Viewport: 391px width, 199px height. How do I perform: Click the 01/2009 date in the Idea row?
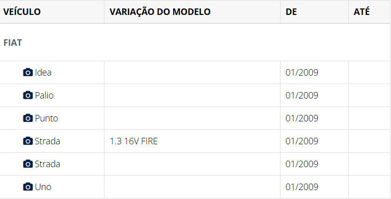pyautogui.click(x=302, y=73)
